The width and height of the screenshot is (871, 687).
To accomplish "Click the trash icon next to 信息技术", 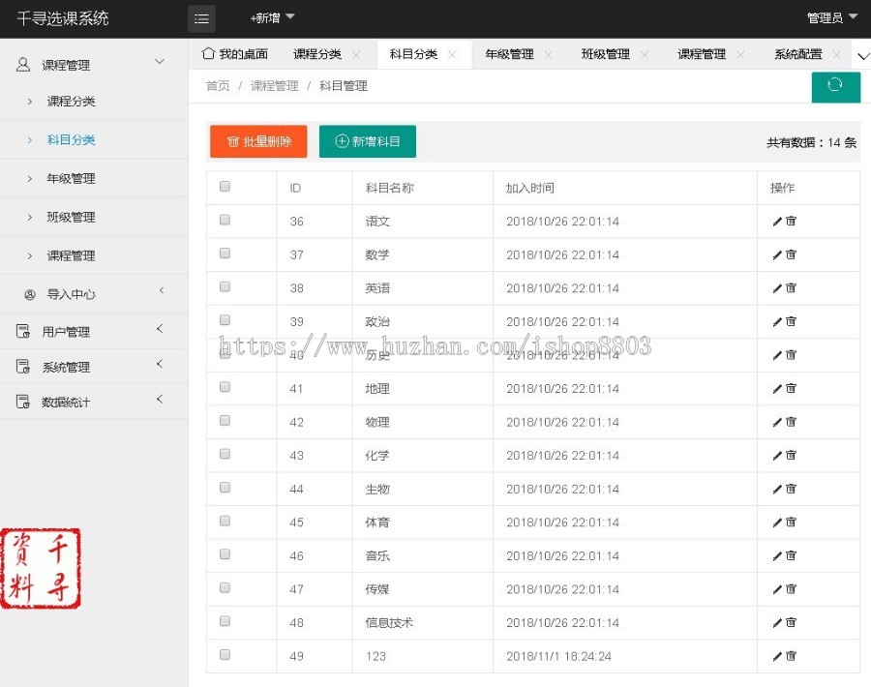I will coord(788,622).
